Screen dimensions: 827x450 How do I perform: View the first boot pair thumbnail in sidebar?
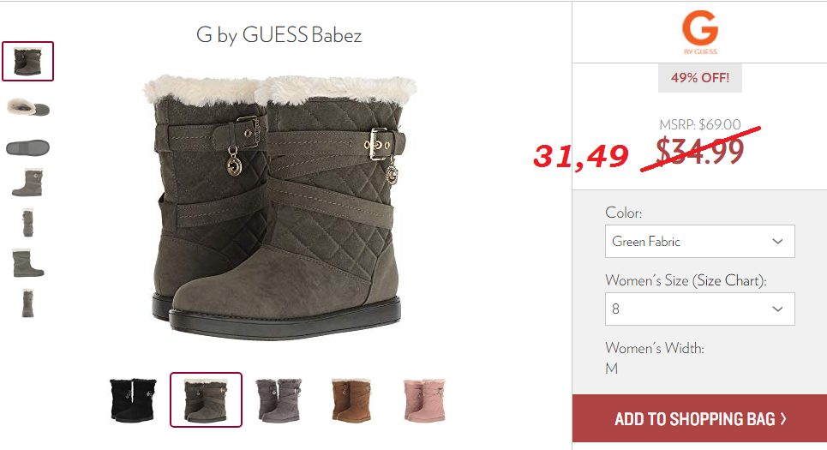28,61
